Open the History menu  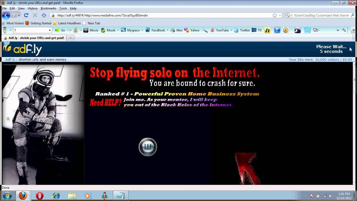click(x=33, y=8)
